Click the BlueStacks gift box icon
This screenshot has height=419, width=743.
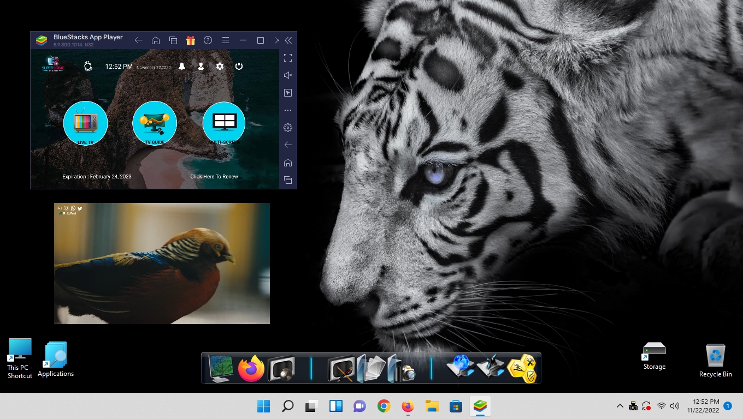pos(190,40)
